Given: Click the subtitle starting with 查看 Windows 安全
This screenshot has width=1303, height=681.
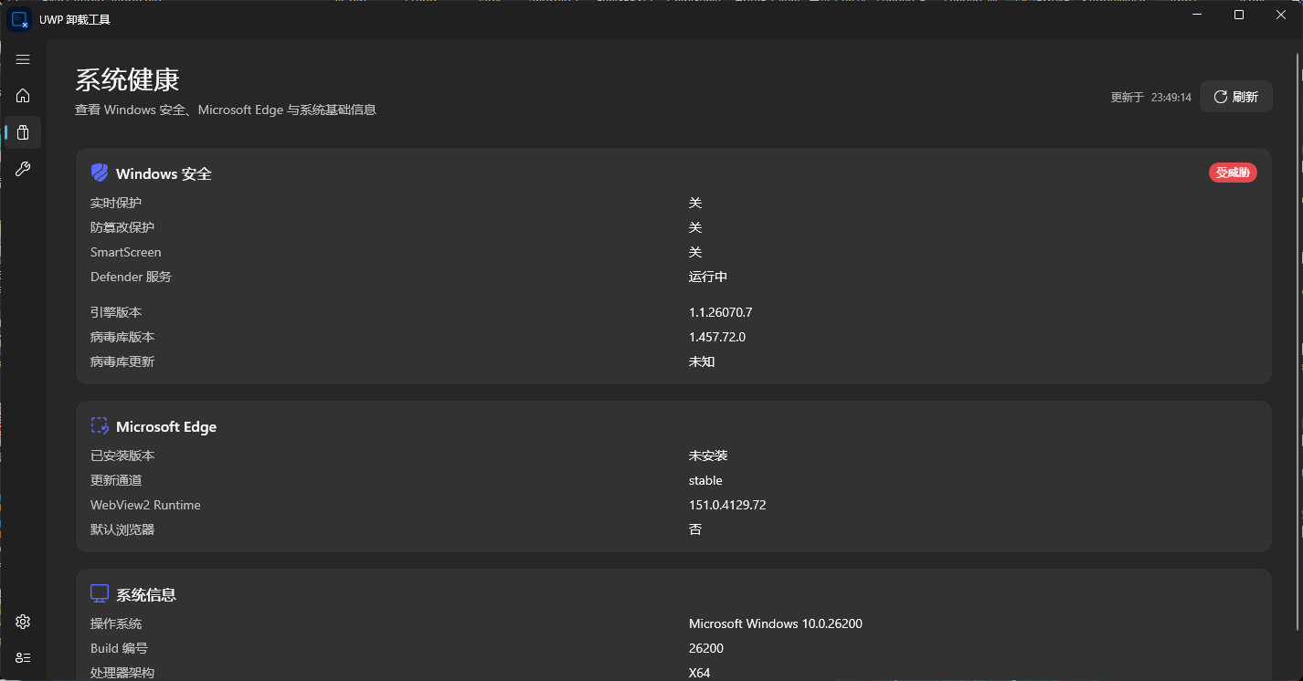Looking at the screenshot, I should 226,110.
